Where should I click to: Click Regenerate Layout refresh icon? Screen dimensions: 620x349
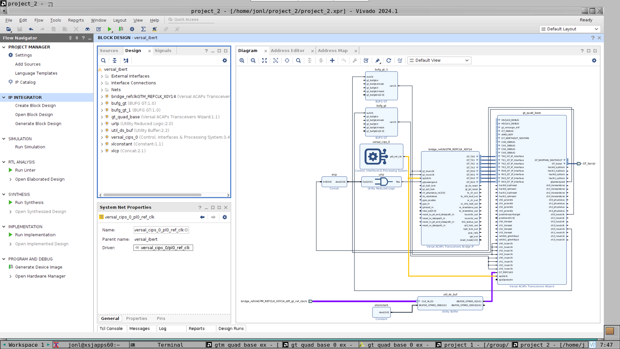click(389, 60)
